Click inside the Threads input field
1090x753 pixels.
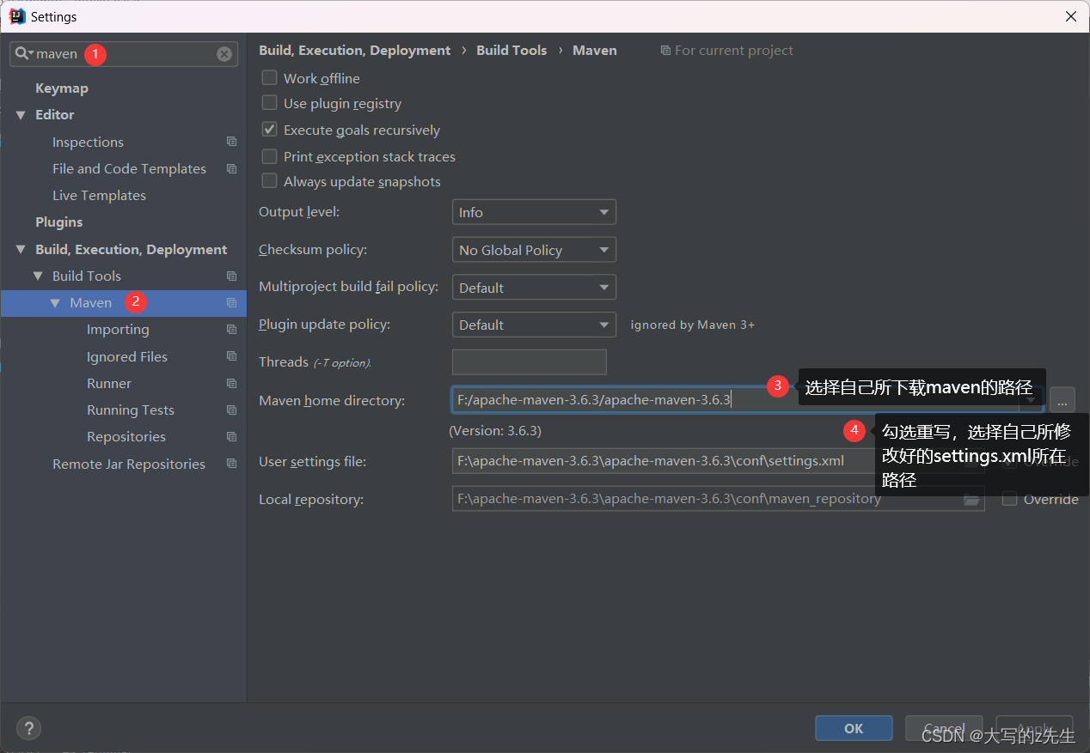tap(529, 361)
